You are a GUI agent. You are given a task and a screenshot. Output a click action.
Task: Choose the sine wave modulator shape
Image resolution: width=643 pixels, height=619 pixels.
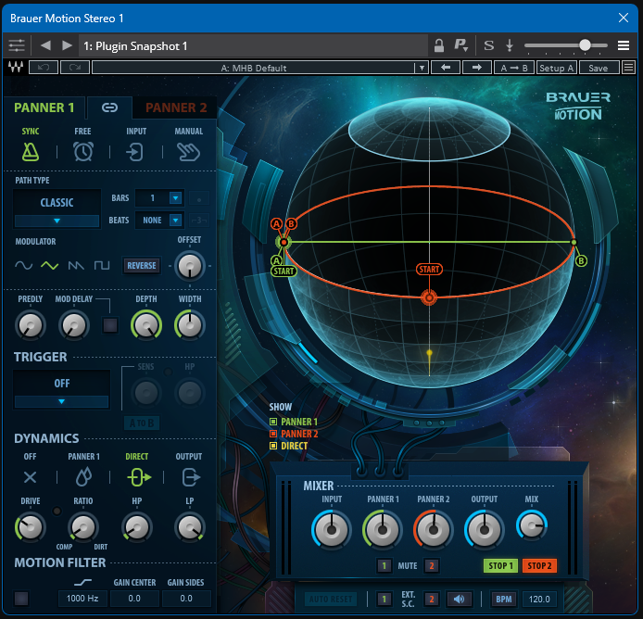click(24, 265)
